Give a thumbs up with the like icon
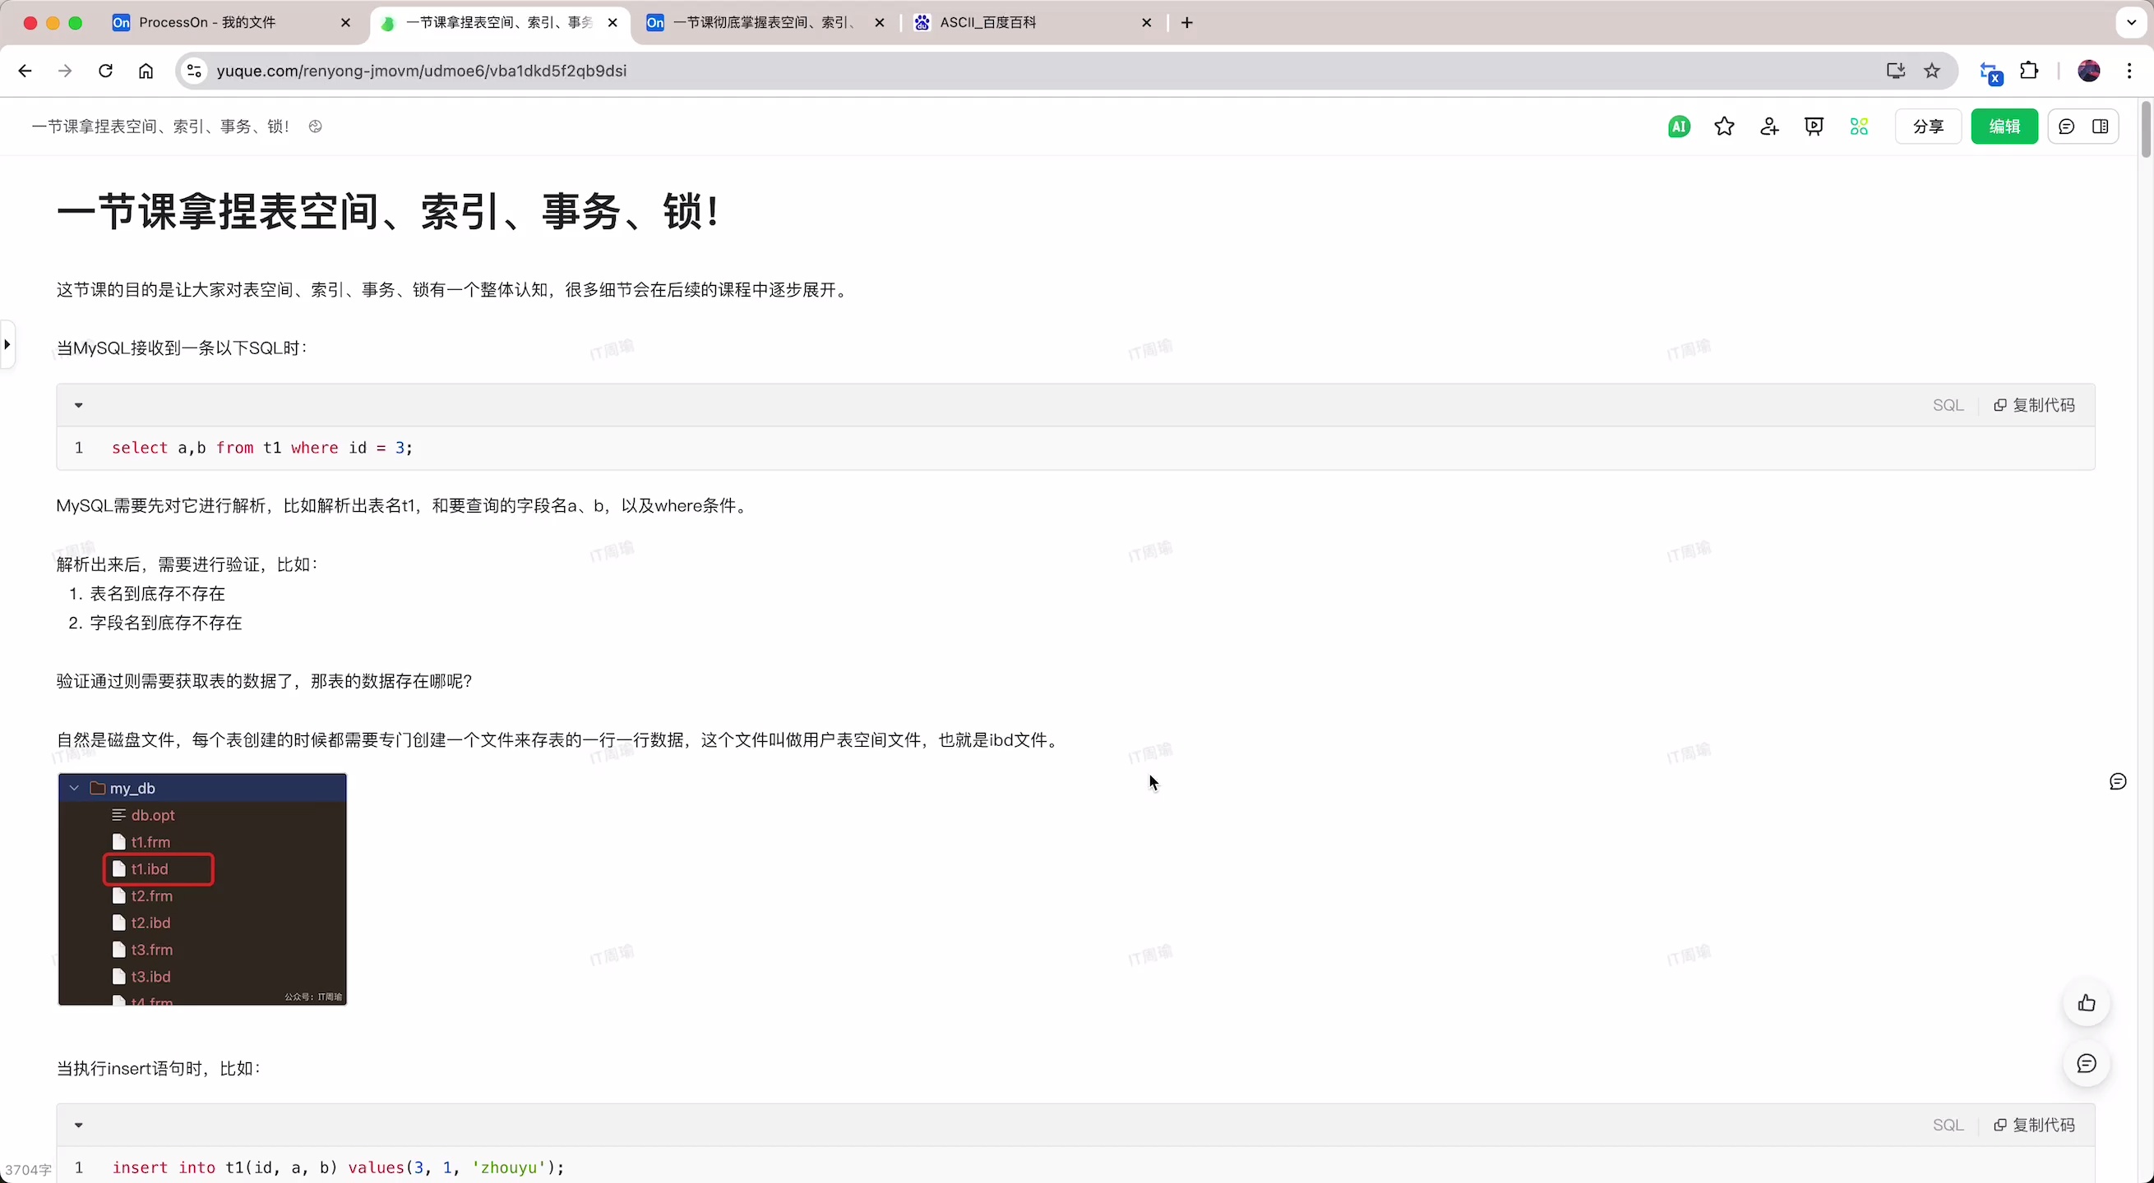 tap(2087, 1002)
